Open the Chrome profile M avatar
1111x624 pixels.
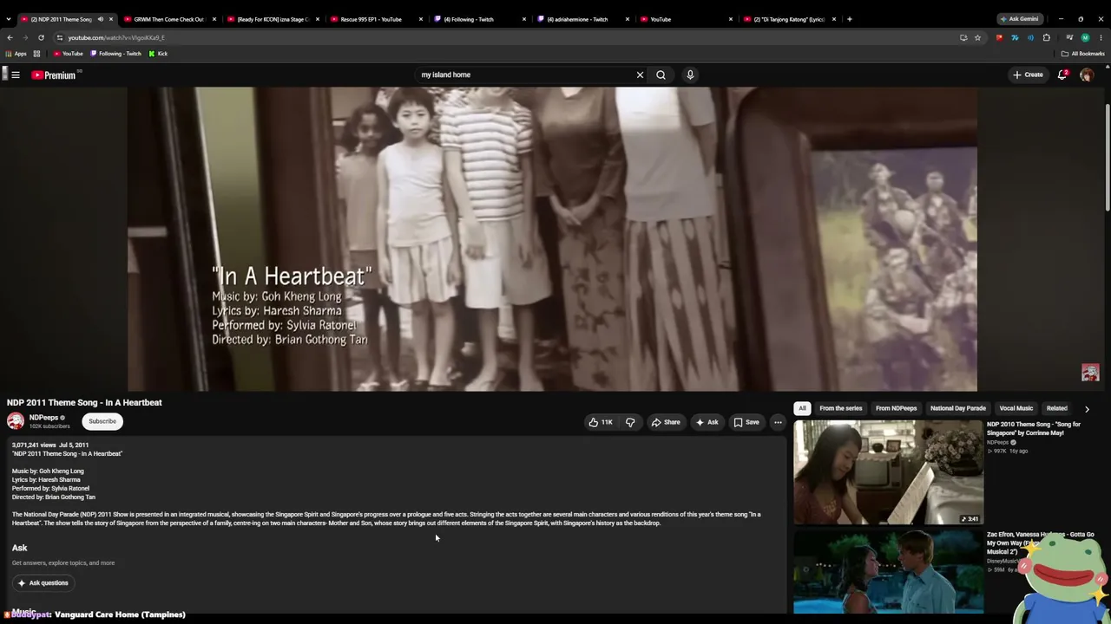click(x=1085, y=38)
